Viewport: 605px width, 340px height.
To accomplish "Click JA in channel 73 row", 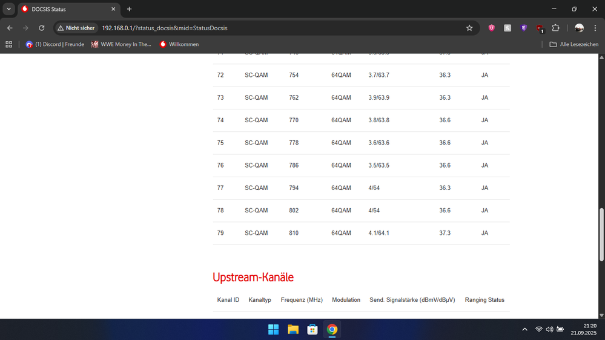I will (x=484, y=97).
